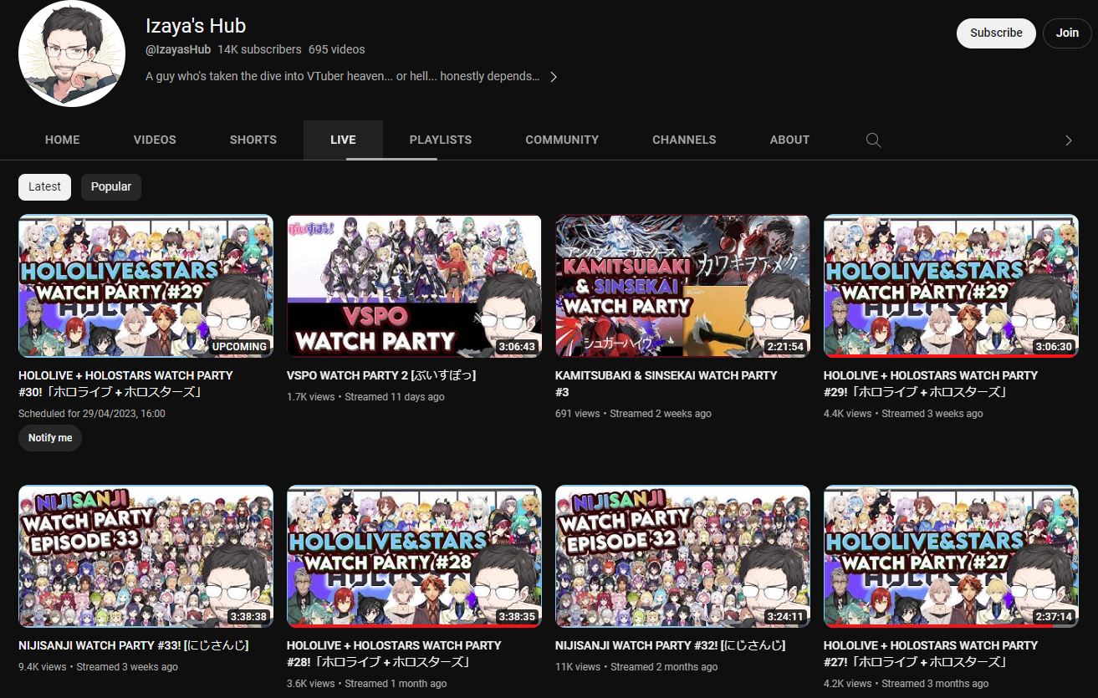The image size is (1098, 698).
Task: Go to the ABOUT tab
Action: tap(789, 140)
